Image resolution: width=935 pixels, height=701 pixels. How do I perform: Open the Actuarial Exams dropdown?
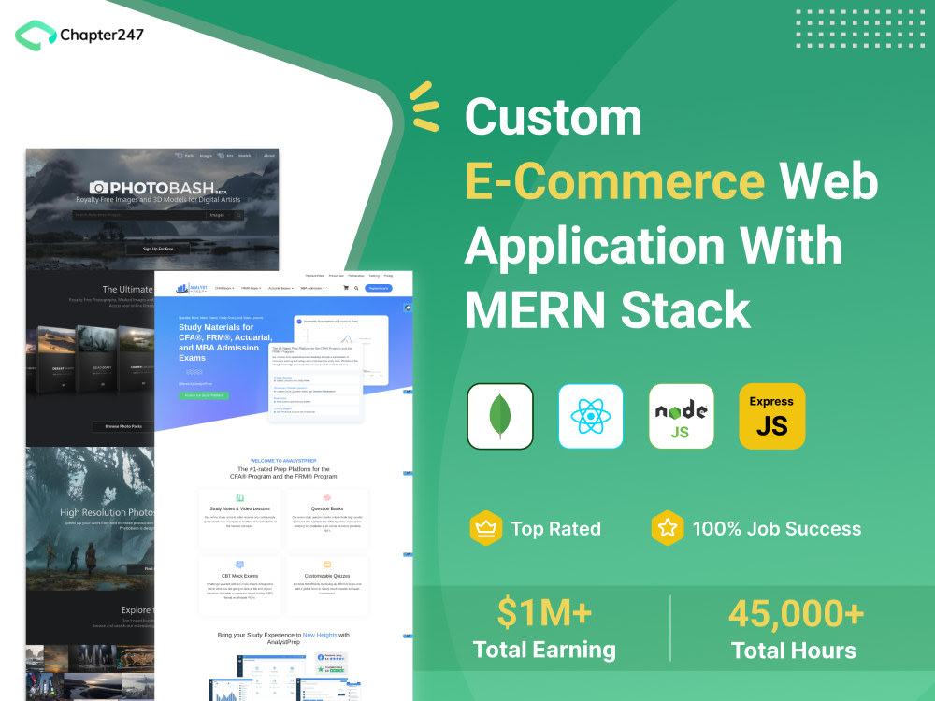click(280, 288)
